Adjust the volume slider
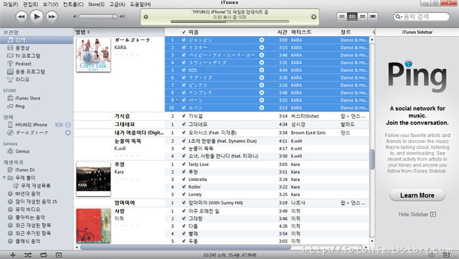This screenshot has height=259, width=459. (98, 16)
